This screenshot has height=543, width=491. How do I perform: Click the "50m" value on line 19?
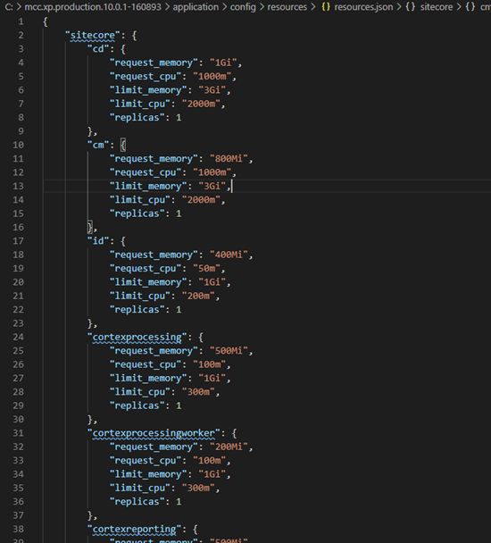[206, 269]
